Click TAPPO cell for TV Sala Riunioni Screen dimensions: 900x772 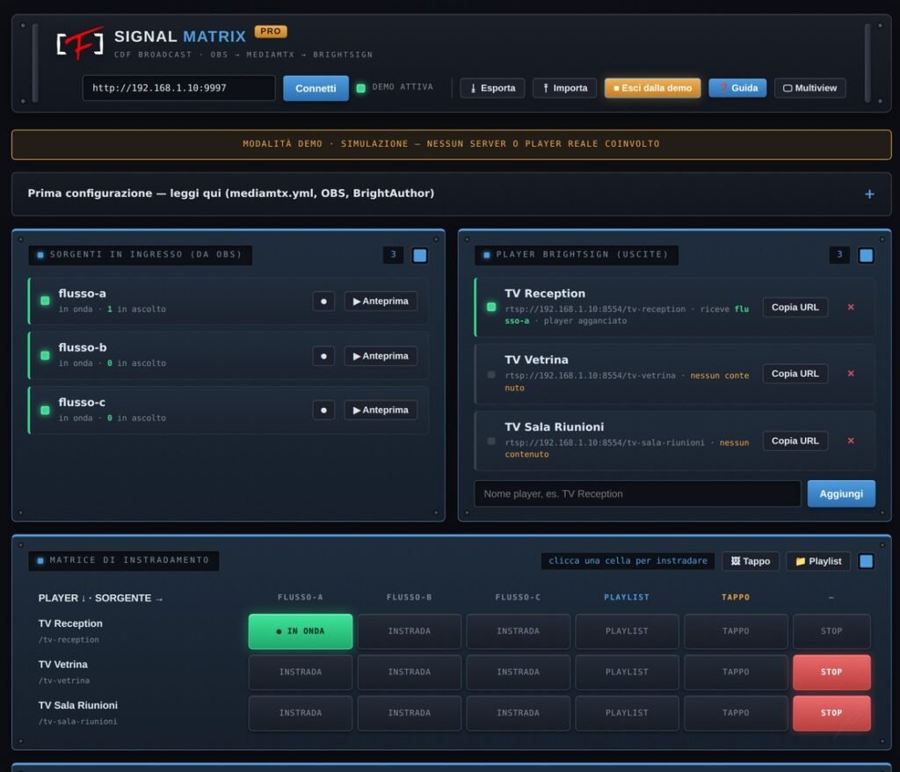point(736,713)
